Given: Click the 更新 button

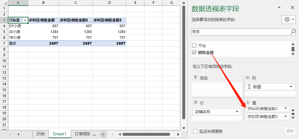Looking at the screenshot, I should pyautogui.click(x=290, y=131).
